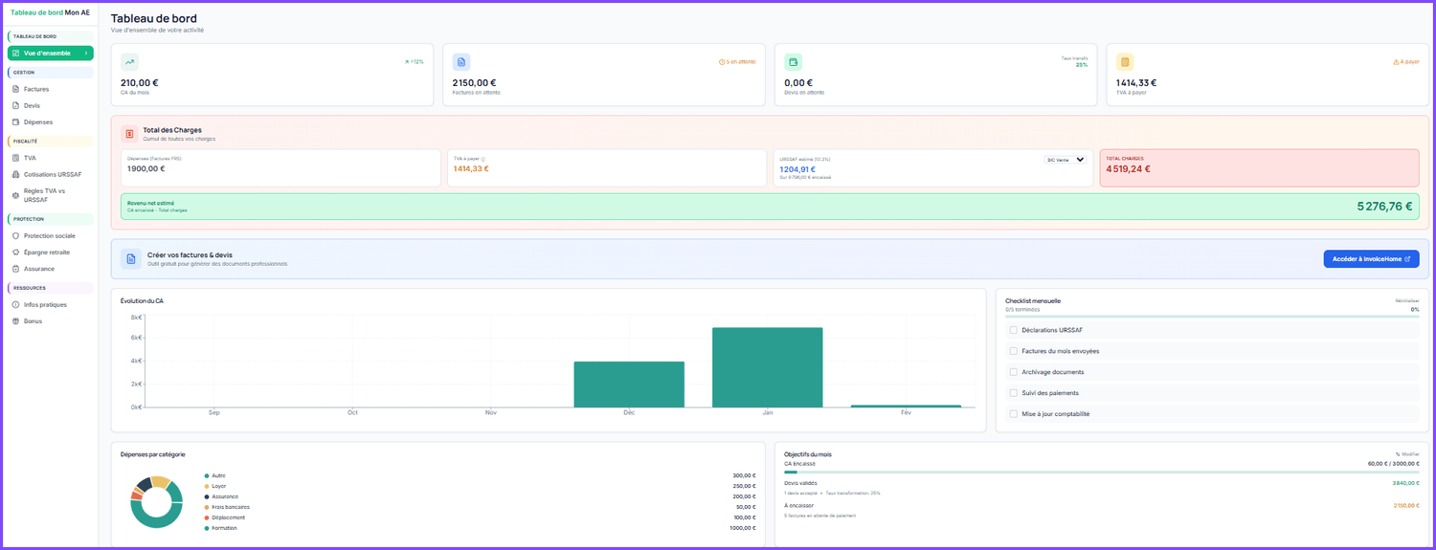Click the Factures en attente document icon
Viewport: 1436px width, 550px height.
pyautogui.click(x=461, y=62)
